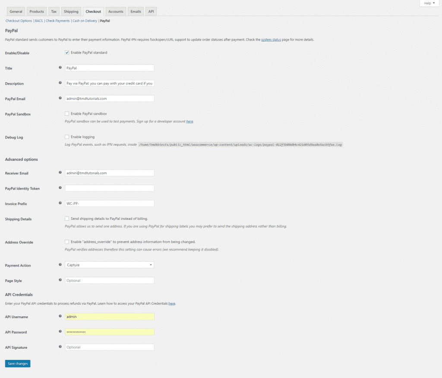Click into the API Signature field
Viewport: 442px width, 378px height.
click(x=109, y=347)
